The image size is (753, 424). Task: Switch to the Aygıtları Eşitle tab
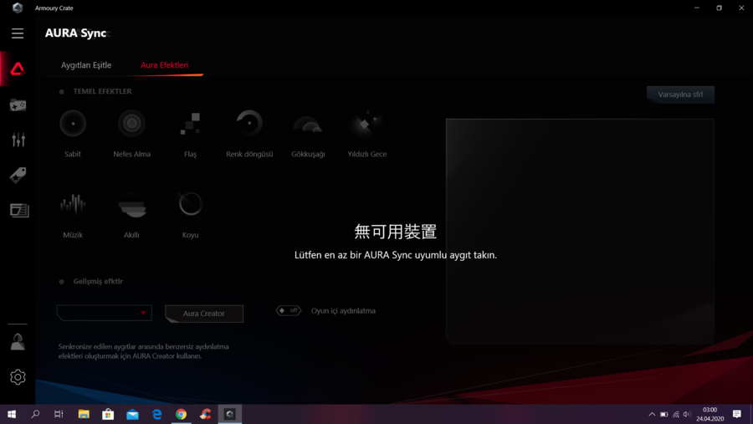pos(86,65)
